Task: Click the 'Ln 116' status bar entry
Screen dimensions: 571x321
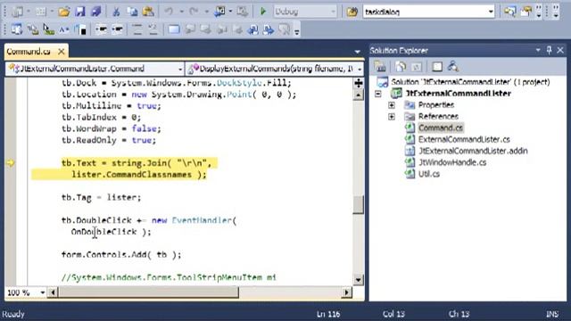Action: coord(328,314)
